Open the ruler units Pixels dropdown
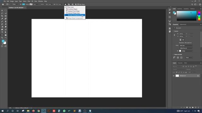 (x=189, y=58)
